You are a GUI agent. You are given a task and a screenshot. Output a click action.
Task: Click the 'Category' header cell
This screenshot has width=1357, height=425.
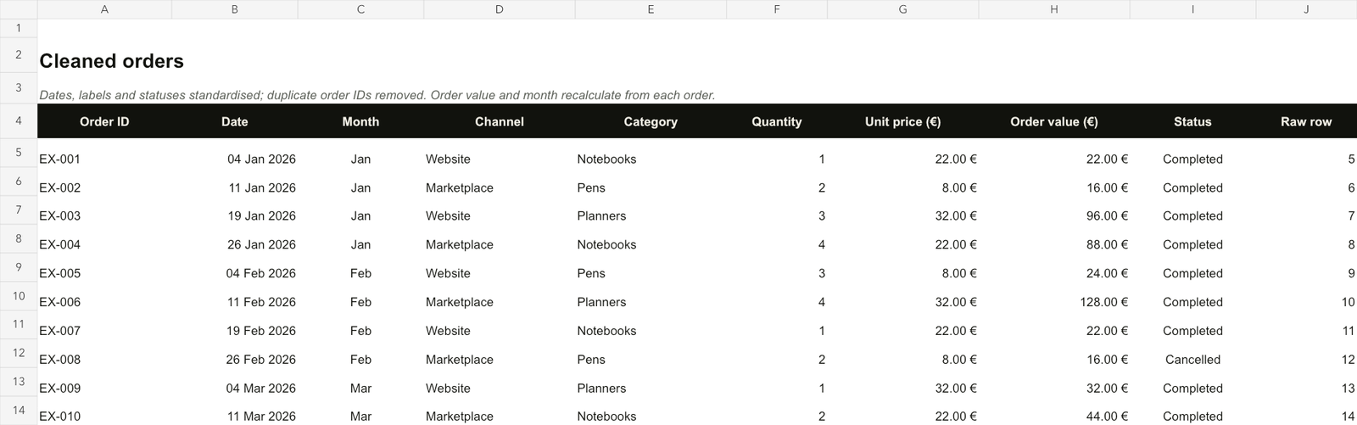(651, 121)
